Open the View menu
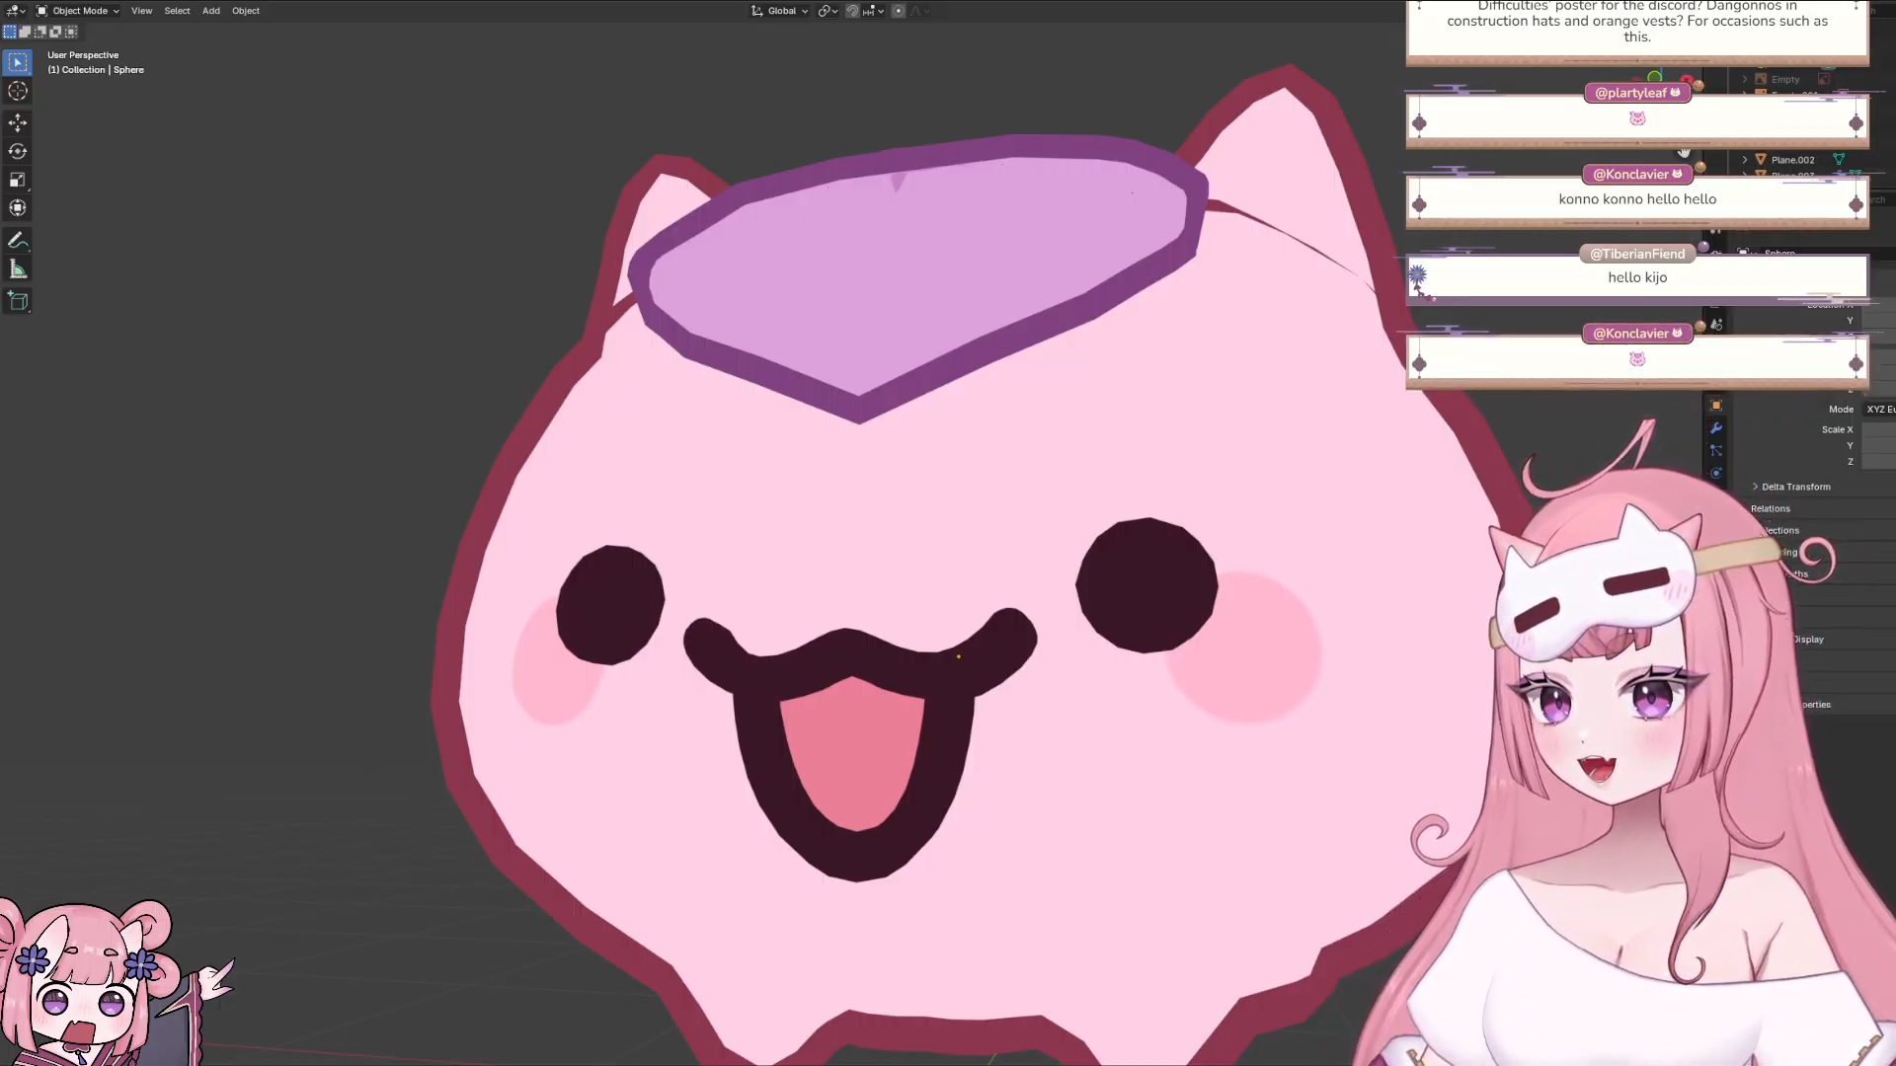The image size is (1896, 1066). 141,11
